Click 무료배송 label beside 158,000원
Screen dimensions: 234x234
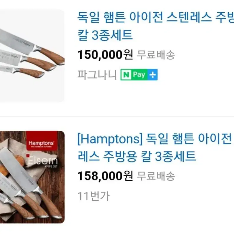tap(156, 176)
